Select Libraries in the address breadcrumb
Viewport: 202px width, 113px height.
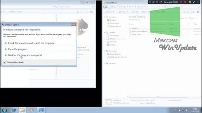(122, 7)
